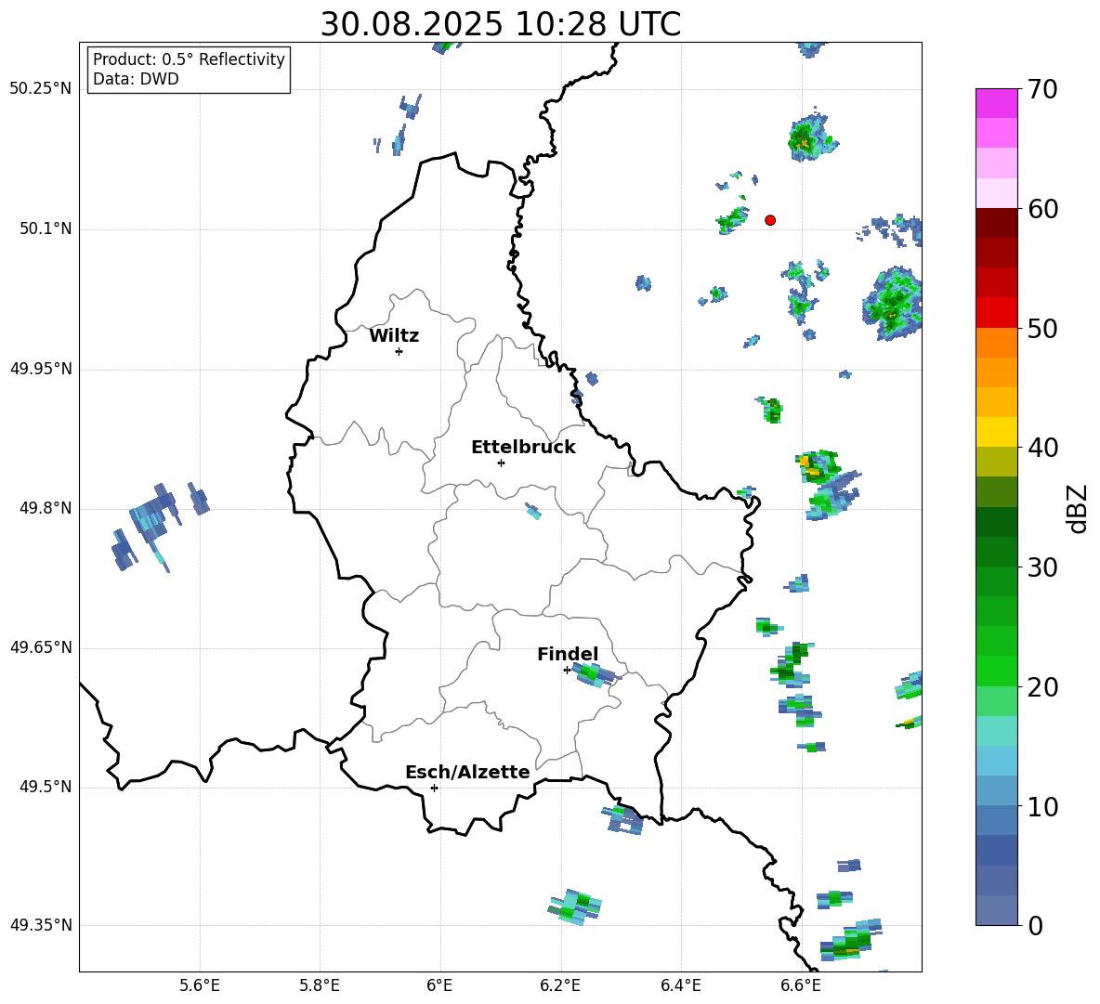Click the dark maroon colorbar segment below 60
This screenshot has width=1100, height=1004.
pyautogui.click(x=997, y=222)
